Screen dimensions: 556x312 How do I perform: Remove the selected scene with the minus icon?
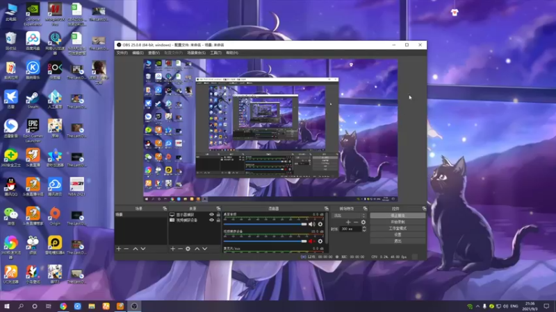tap(126, 249)
